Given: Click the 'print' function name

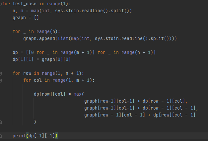Looking at the screenshot, I should 19,136.
